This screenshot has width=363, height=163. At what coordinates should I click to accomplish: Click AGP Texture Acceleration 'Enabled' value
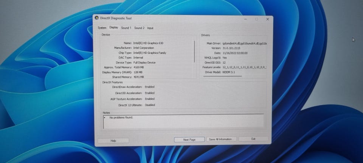click(x=150, y=99)
